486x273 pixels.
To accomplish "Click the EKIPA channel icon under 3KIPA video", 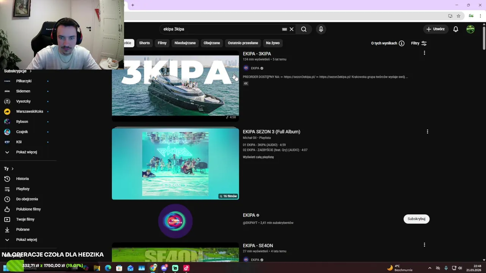I will click(246, 68).
